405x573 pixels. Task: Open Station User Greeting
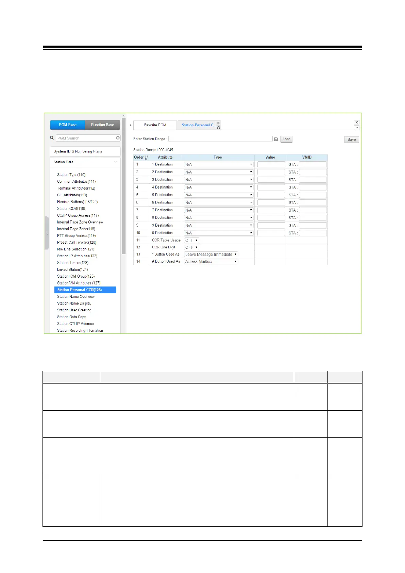[74, 310]
